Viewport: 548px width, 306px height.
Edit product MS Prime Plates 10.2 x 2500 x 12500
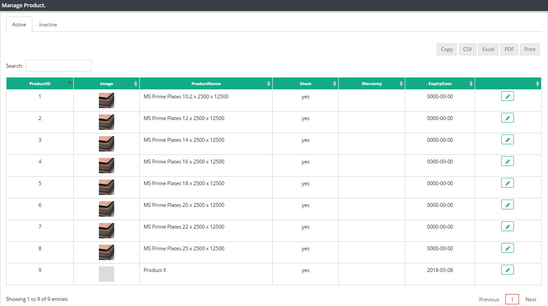507,96
